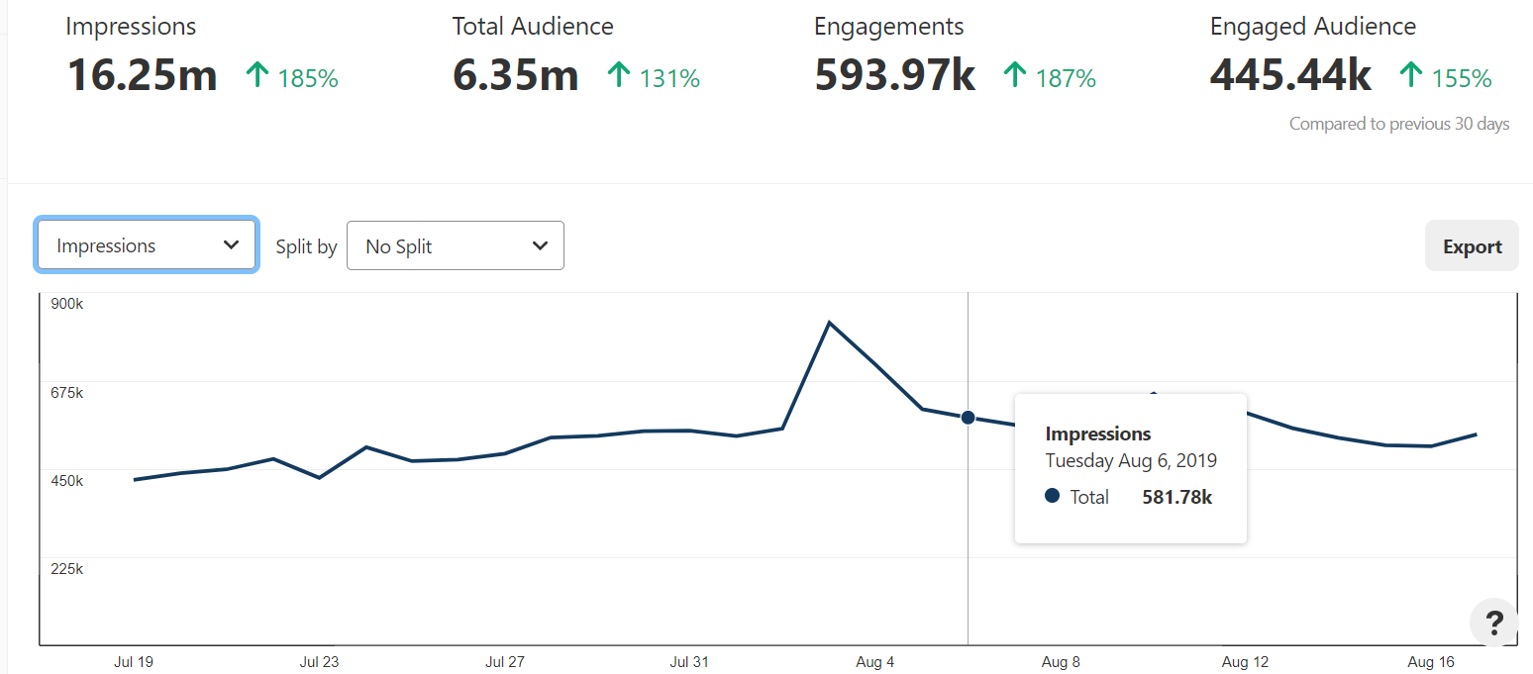Click the Export button
Screen dimensions: 1533x674
click(x=1472, y=244)
